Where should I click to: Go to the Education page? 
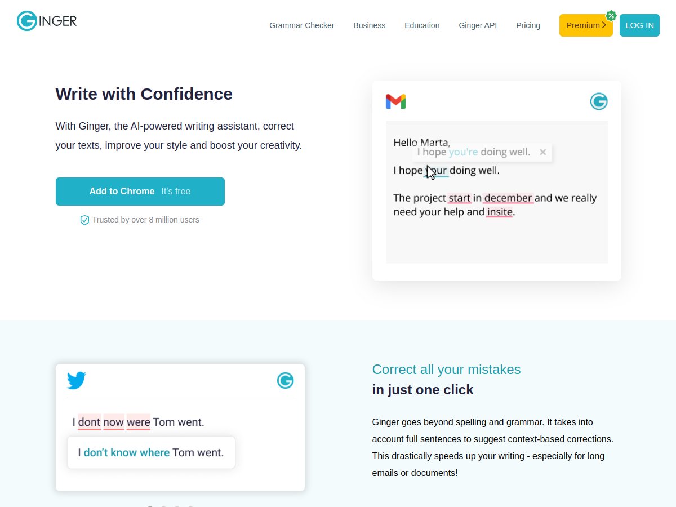422,25
